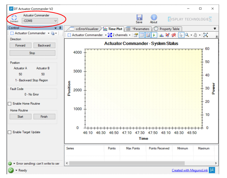Viewport: 227px width, 178px height.
Task: Click the magnifier zoom tool
Action: tap(187, 35)
